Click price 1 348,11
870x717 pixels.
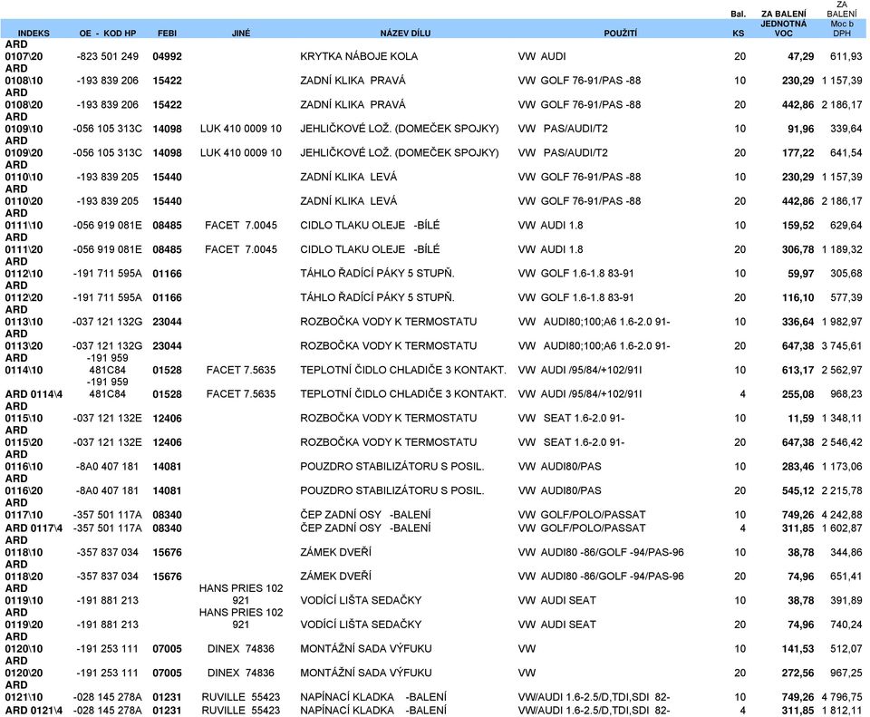point(842,419)
